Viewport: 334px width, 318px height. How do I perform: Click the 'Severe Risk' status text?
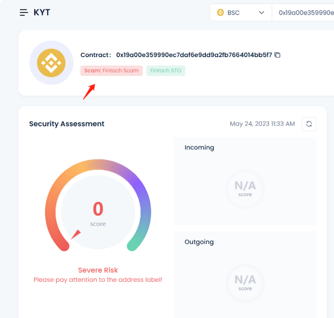point(98,270)
